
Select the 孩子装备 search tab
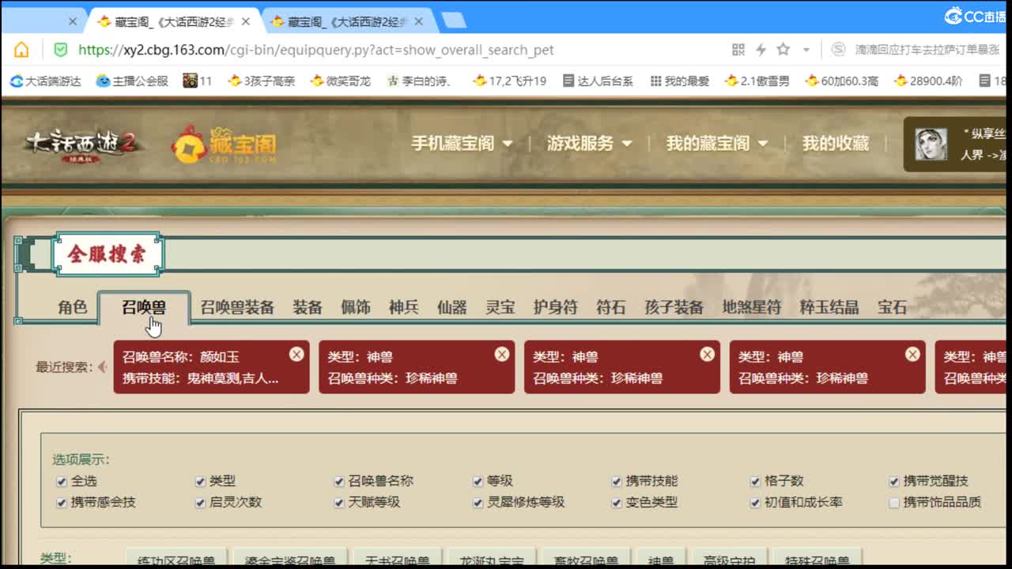coord(674,307)
